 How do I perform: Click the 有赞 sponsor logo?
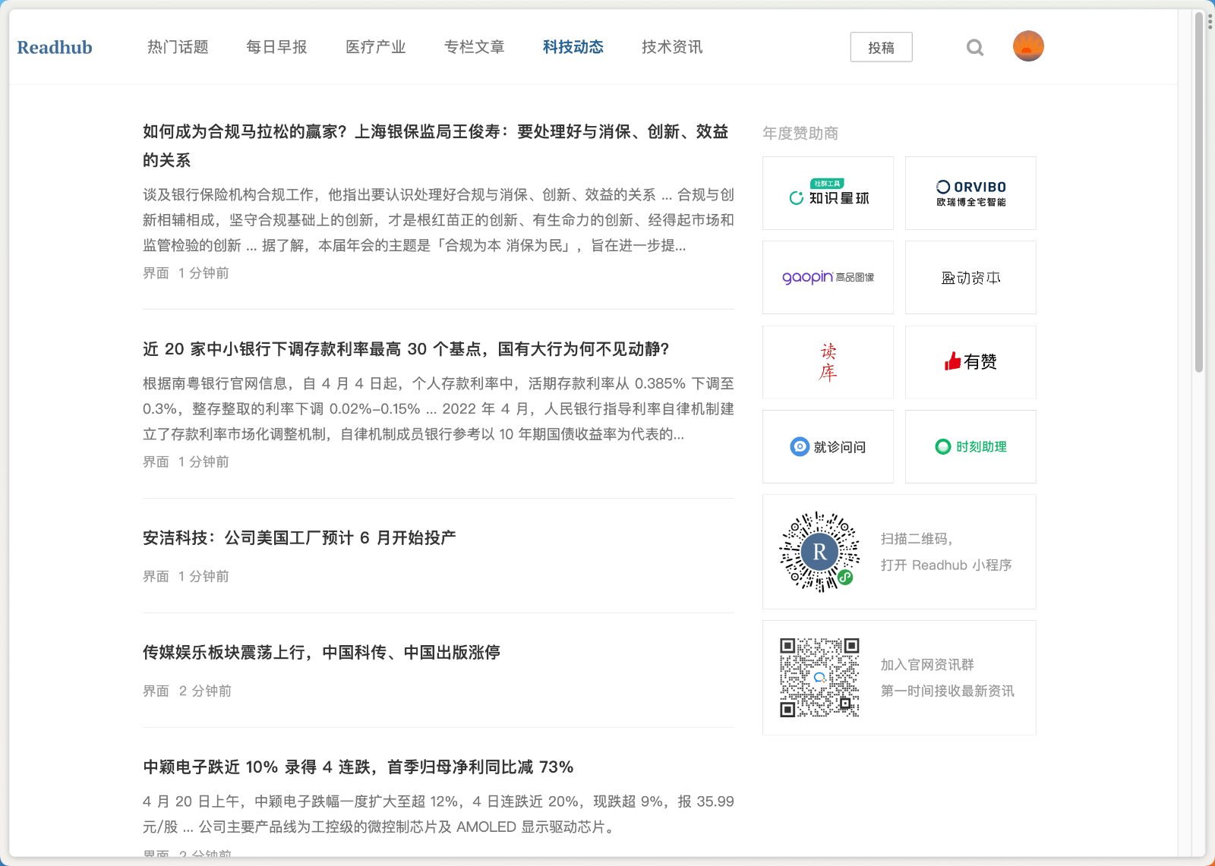point(970,362)
